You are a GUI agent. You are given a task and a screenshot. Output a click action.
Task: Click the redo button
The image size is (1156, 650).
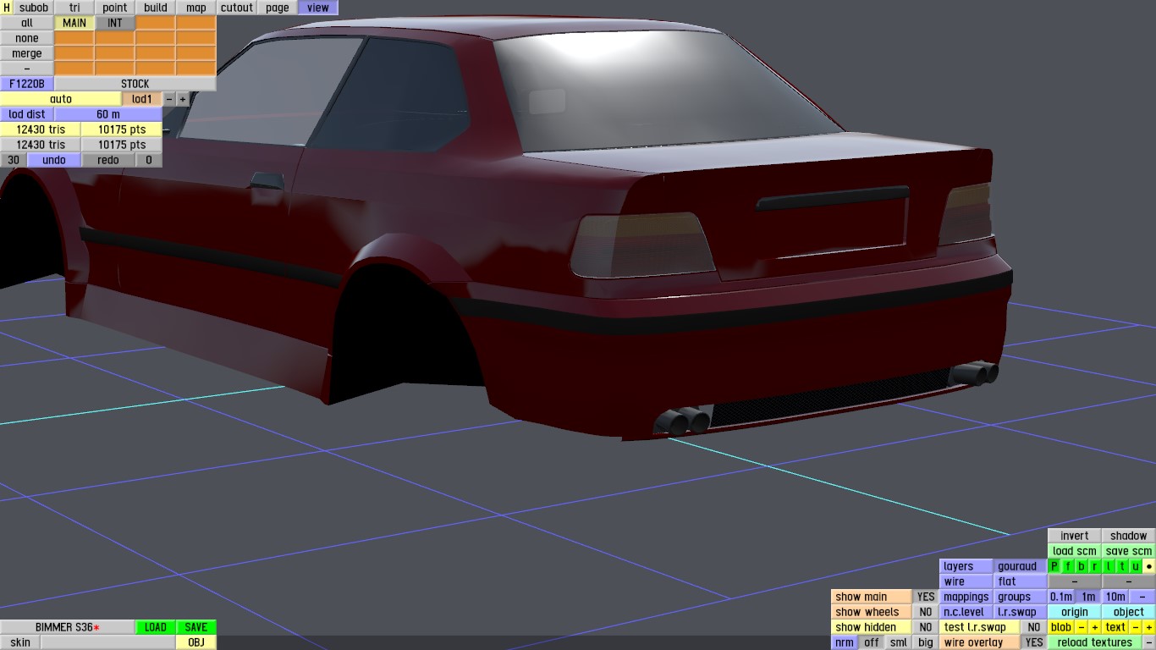click(x=108, y=160)
